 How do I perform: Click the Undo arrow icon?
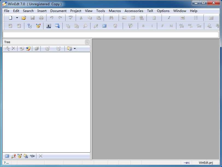[x=51, y=18]
